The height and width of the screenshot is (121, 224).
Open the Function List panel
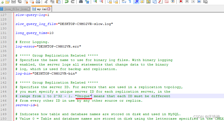pos(161,1)
